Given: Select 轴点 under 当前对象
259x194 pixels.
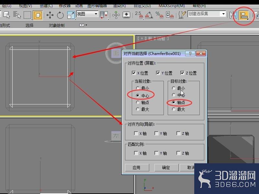Looking at the screenshot, I should [138, 102].
